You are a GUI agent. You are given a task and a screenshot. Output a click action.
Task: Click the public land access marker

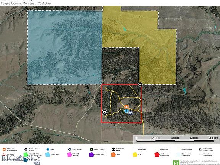coord(140,84)
